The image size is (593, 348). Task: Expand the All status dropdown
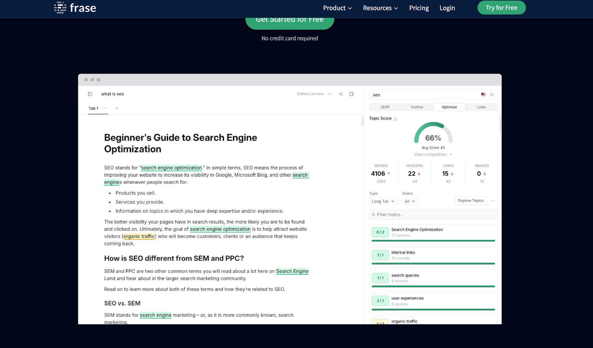[x=410, y=201]
